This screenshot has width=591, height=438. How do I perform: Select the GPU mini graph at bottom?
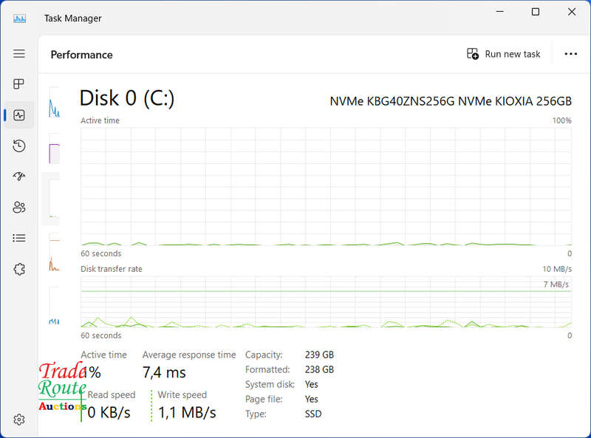tap(54, 306)
